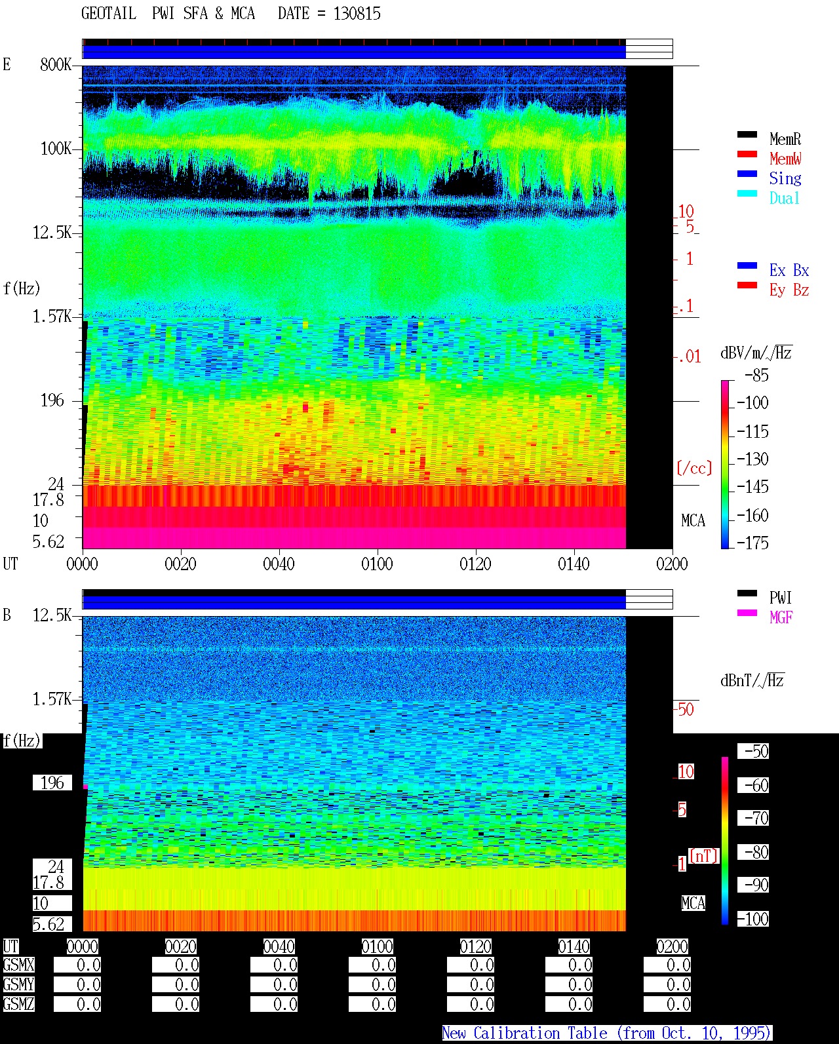839x1044 pixels.
Task: Click the black PWI legend swatch
Action: point(747,593)
